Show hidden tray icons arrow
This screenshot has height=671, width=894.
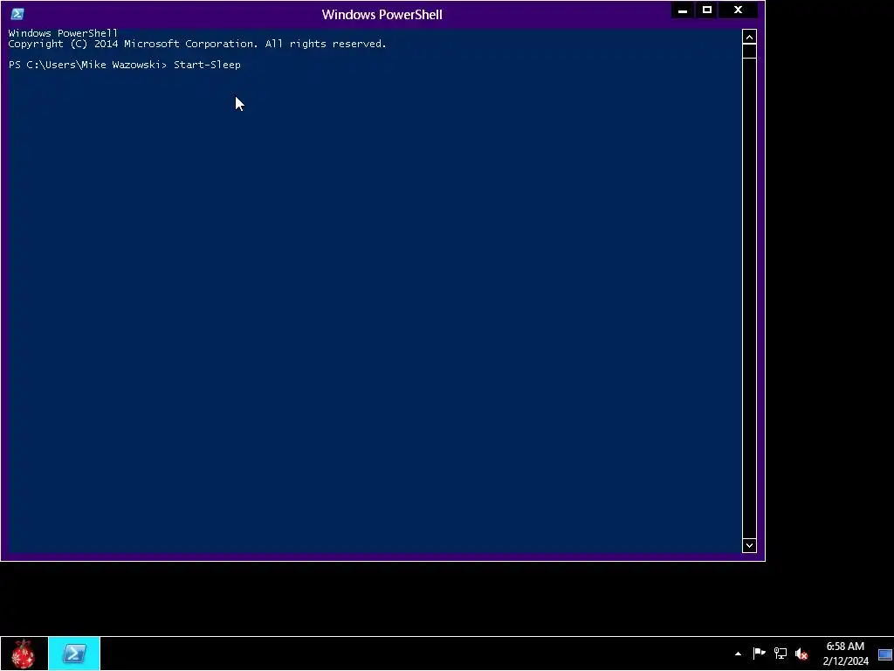[x=738, y=654]
